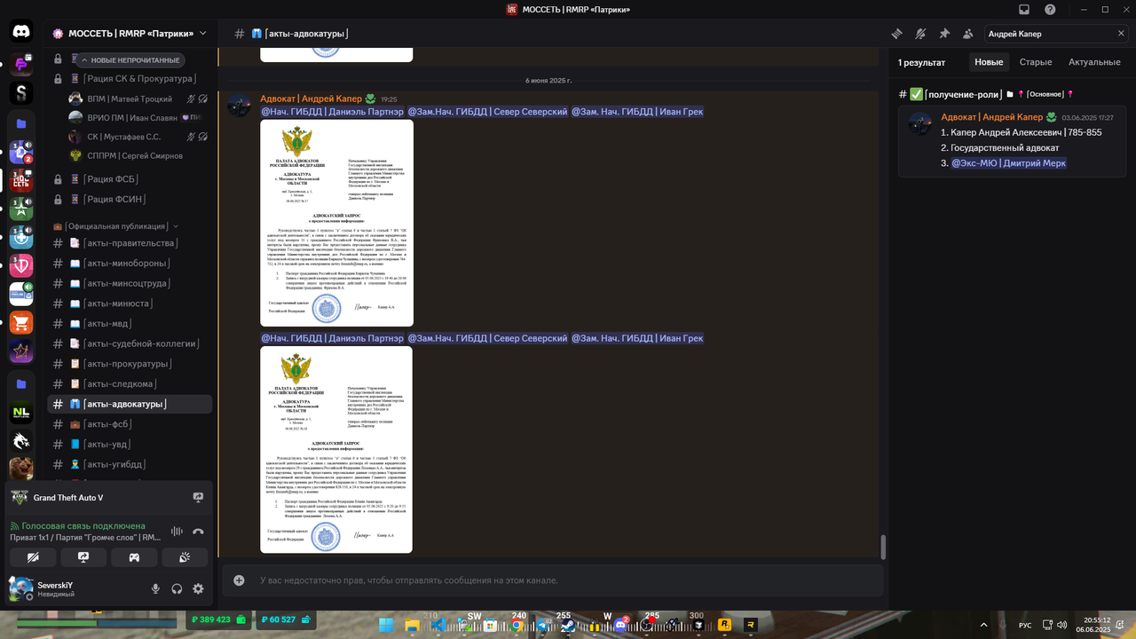Open first attorney request document image
The image size is (1136, 639).
(336, 223)
